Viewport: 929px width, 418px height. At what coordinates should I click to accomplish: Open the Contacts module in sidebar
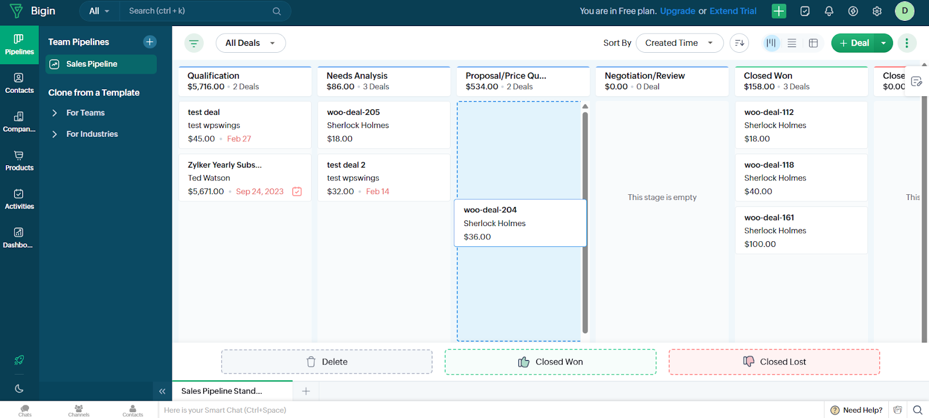[x=19, y=83]
